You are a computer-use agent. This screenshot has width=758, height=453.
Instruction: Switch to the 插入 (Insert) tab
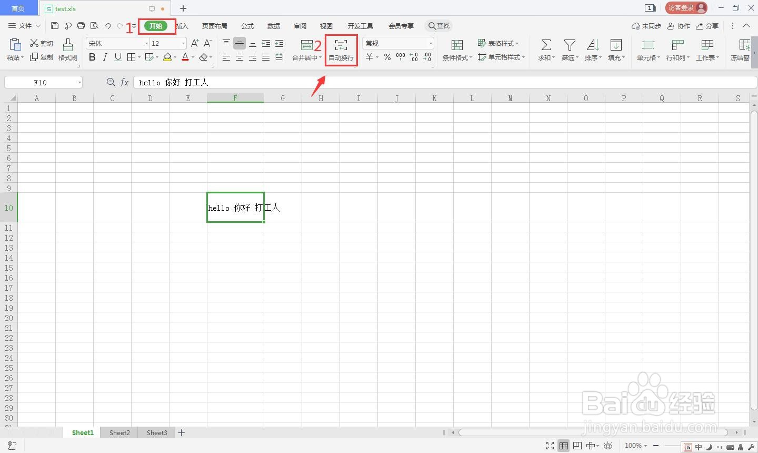182,26
